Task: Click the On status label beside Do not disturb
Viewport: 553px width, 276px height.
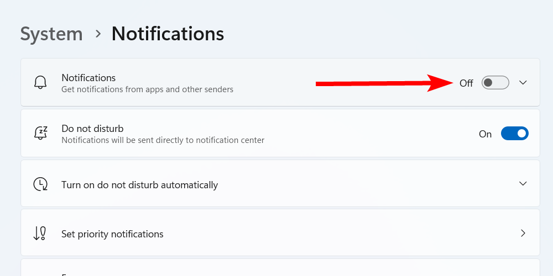Action: point(485,134)
